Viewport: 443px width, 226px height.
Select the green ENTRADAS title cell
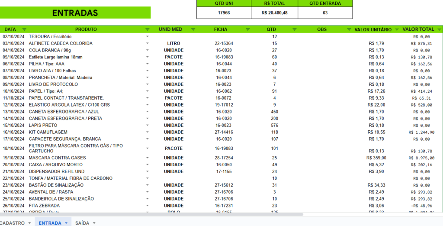tap(75, 13)
